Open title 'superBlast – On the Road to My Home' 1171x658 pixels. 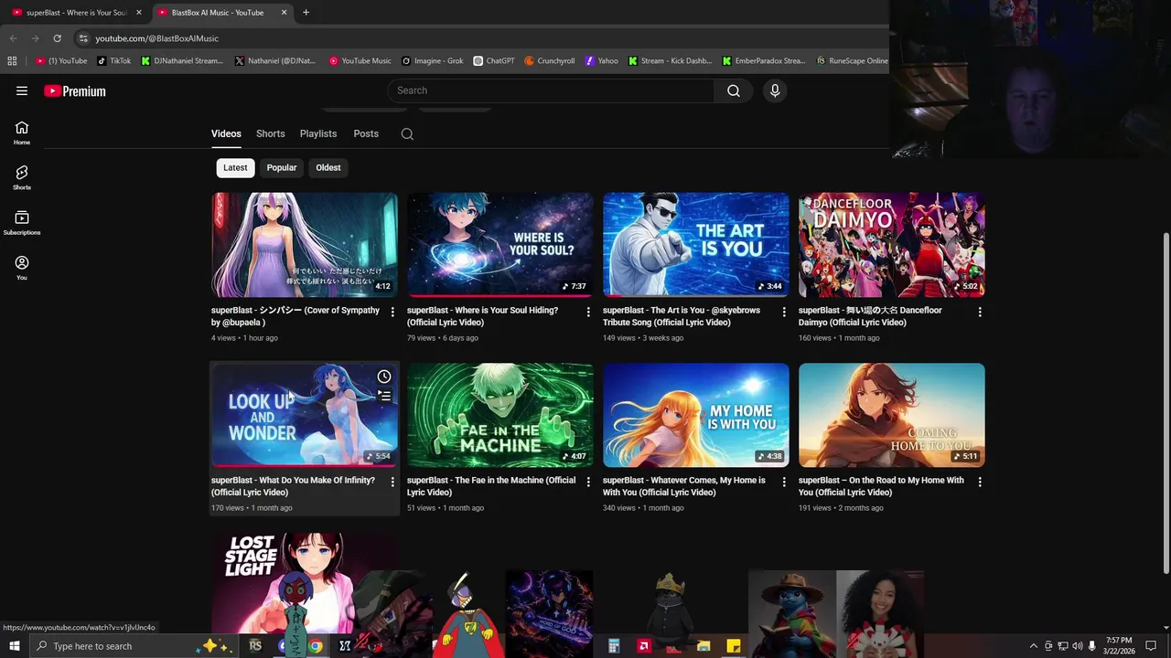(881, 486)
